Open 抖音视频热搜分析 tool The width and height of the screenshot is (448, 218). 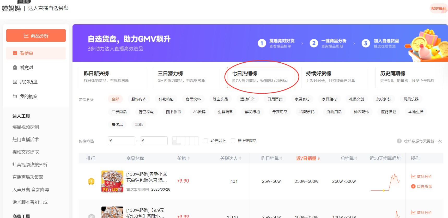tap(30, 165)
